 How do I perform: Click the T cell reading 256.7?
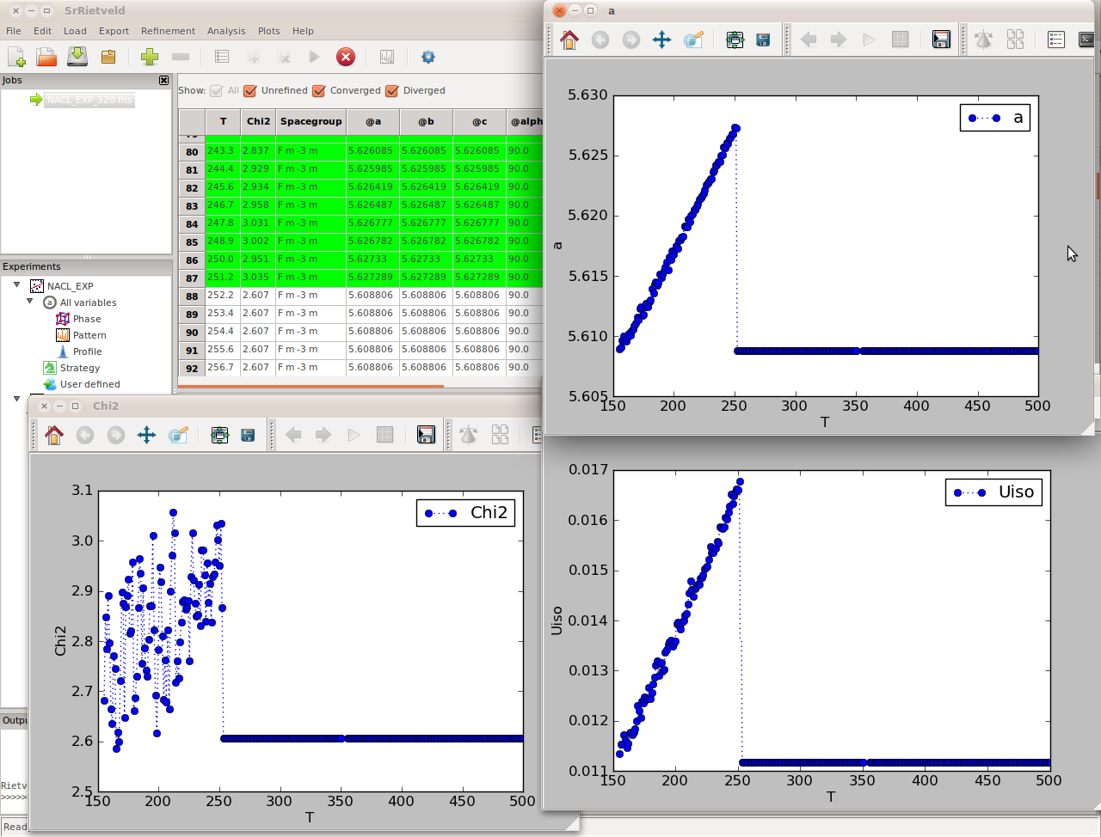(223, 367)
